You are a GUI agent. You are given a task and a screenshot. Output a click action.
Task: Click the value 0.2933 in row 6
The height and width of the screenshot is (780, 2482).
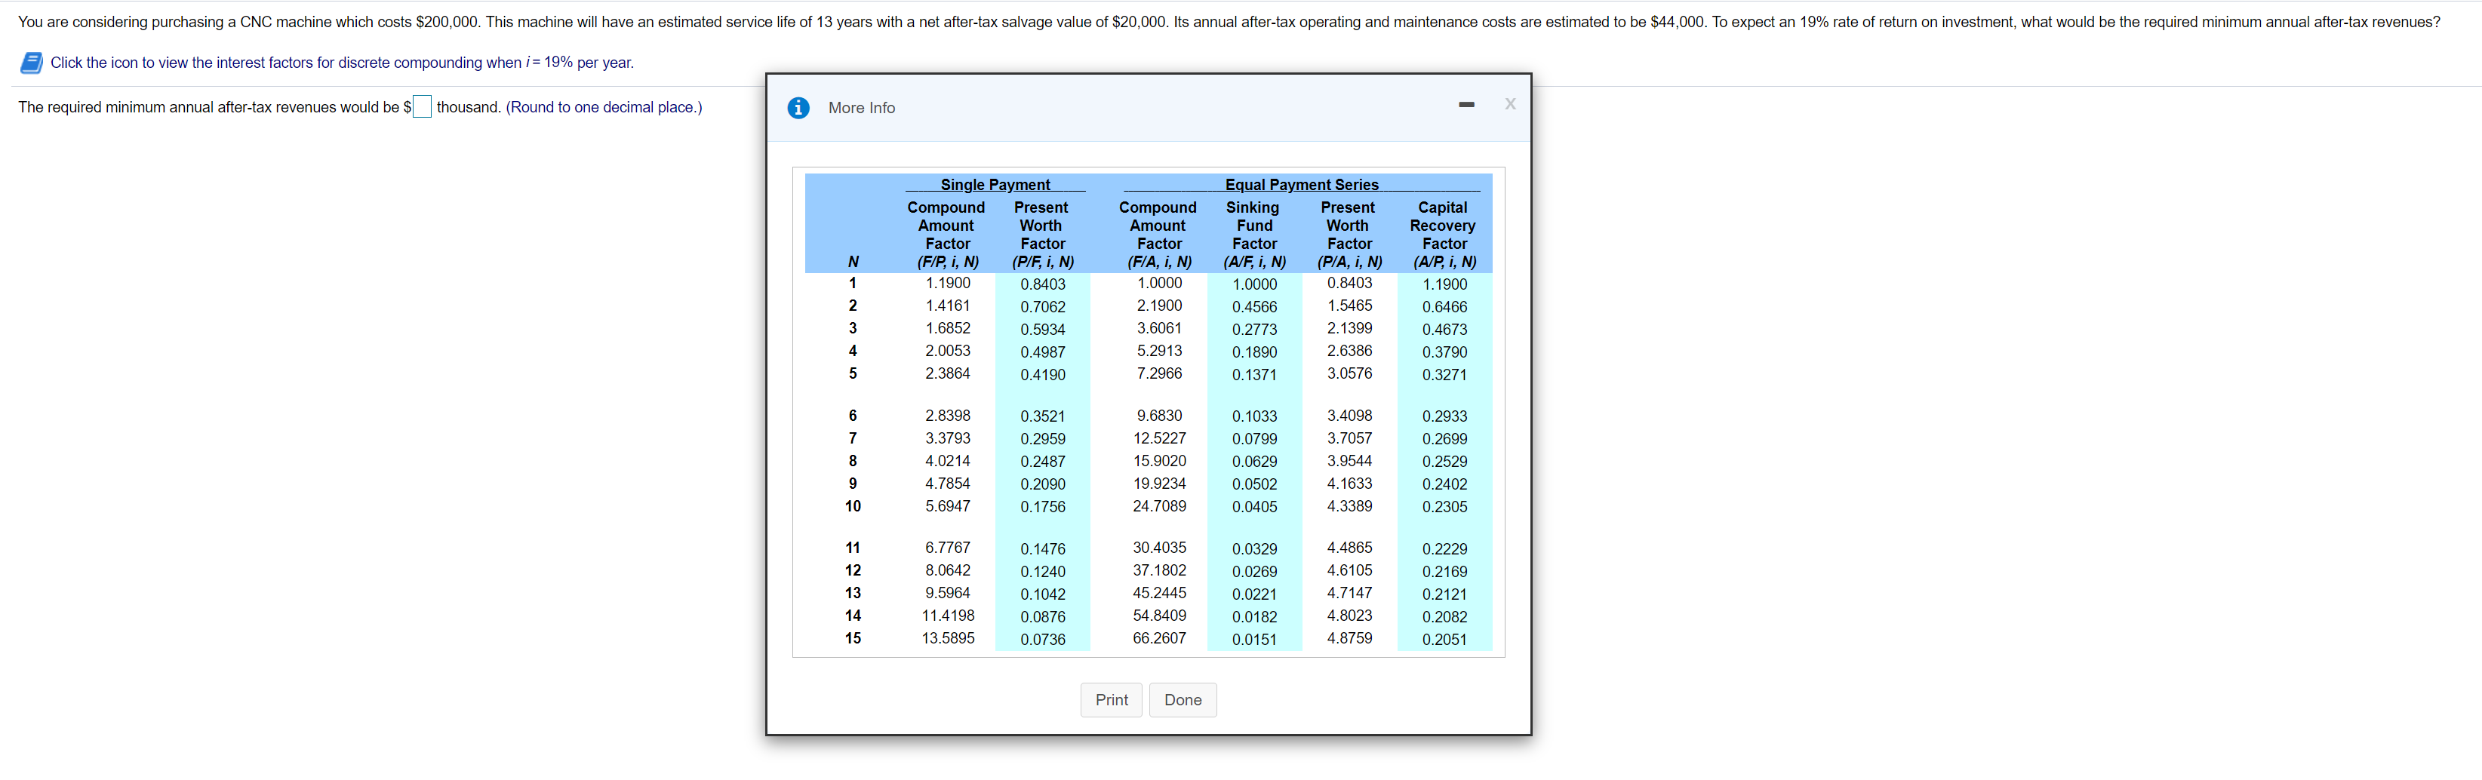[1444, 417]
